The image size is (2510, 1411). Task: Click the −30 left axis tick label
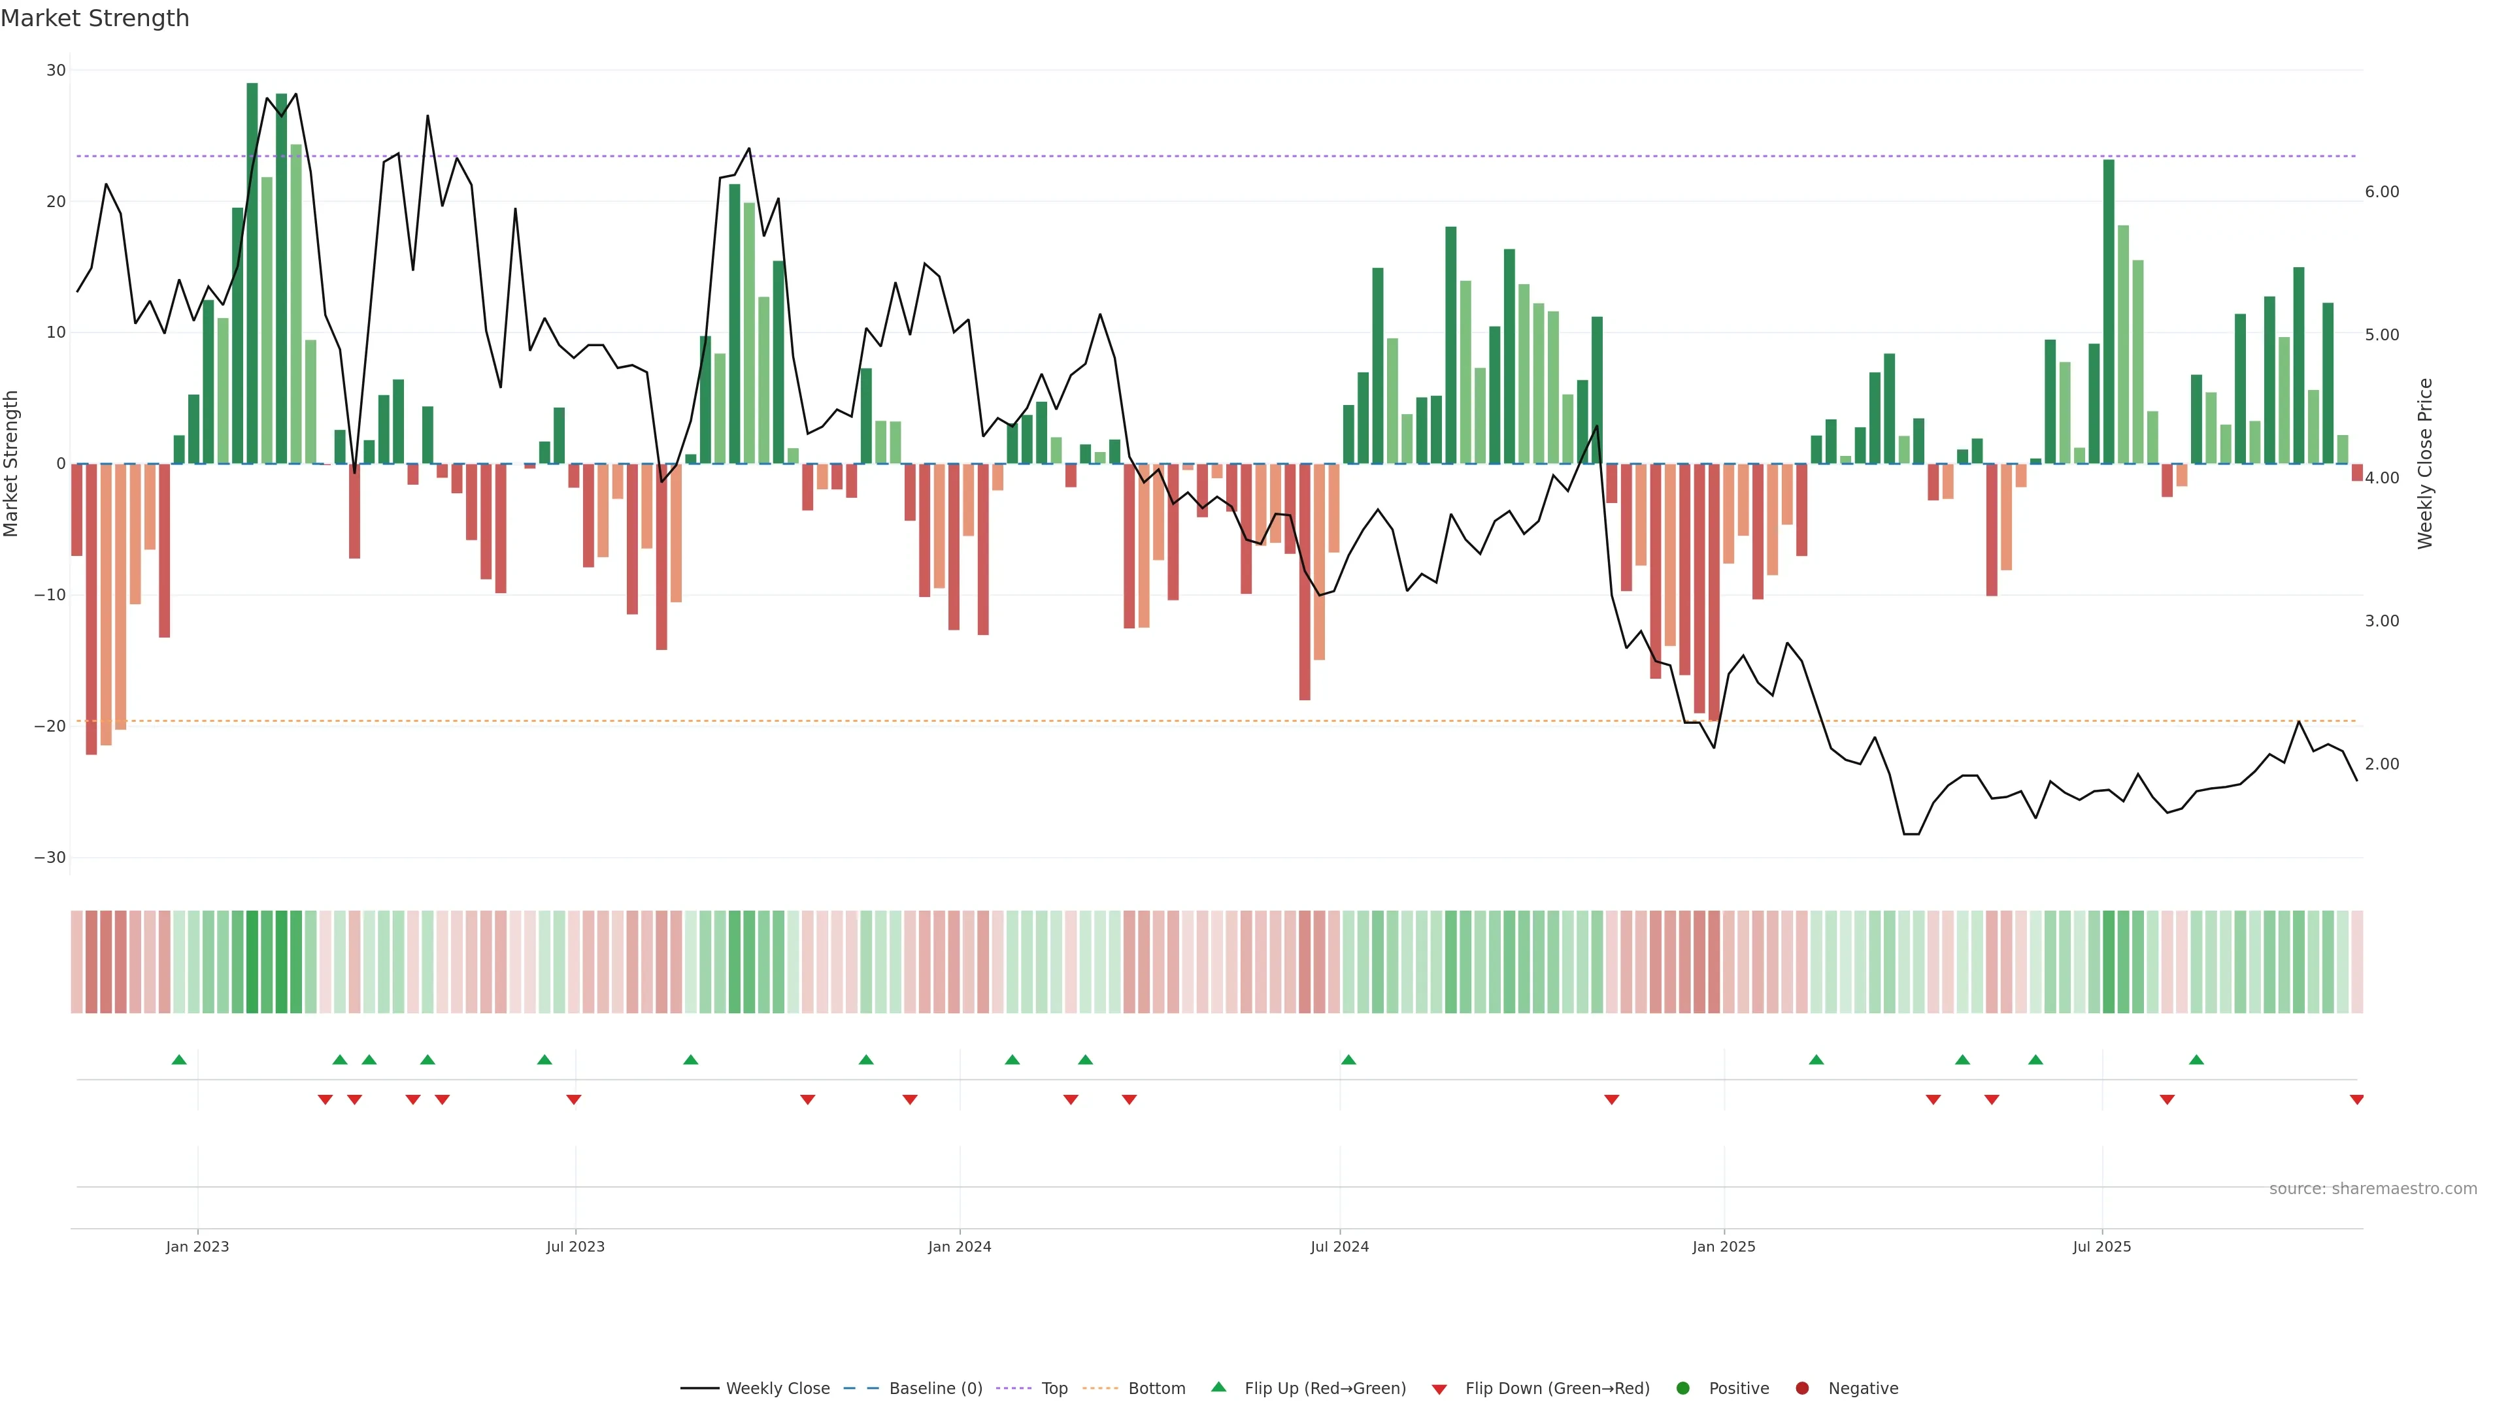(50, 858)
